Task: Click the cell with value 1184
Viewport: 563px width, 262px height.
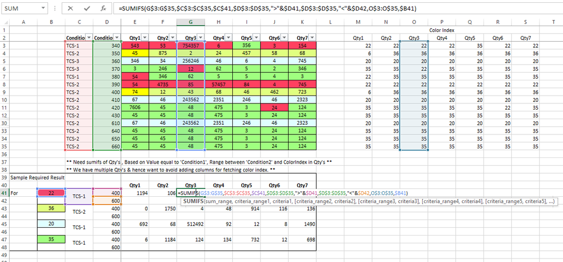Action: (x=163, y=240)
